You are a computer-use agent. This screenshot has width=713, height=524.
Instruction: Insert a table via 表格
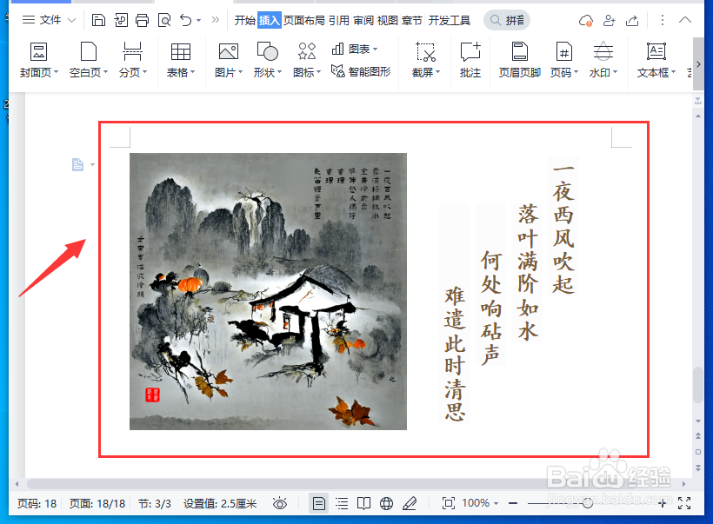pyautogui.click(x=181, y=60)
